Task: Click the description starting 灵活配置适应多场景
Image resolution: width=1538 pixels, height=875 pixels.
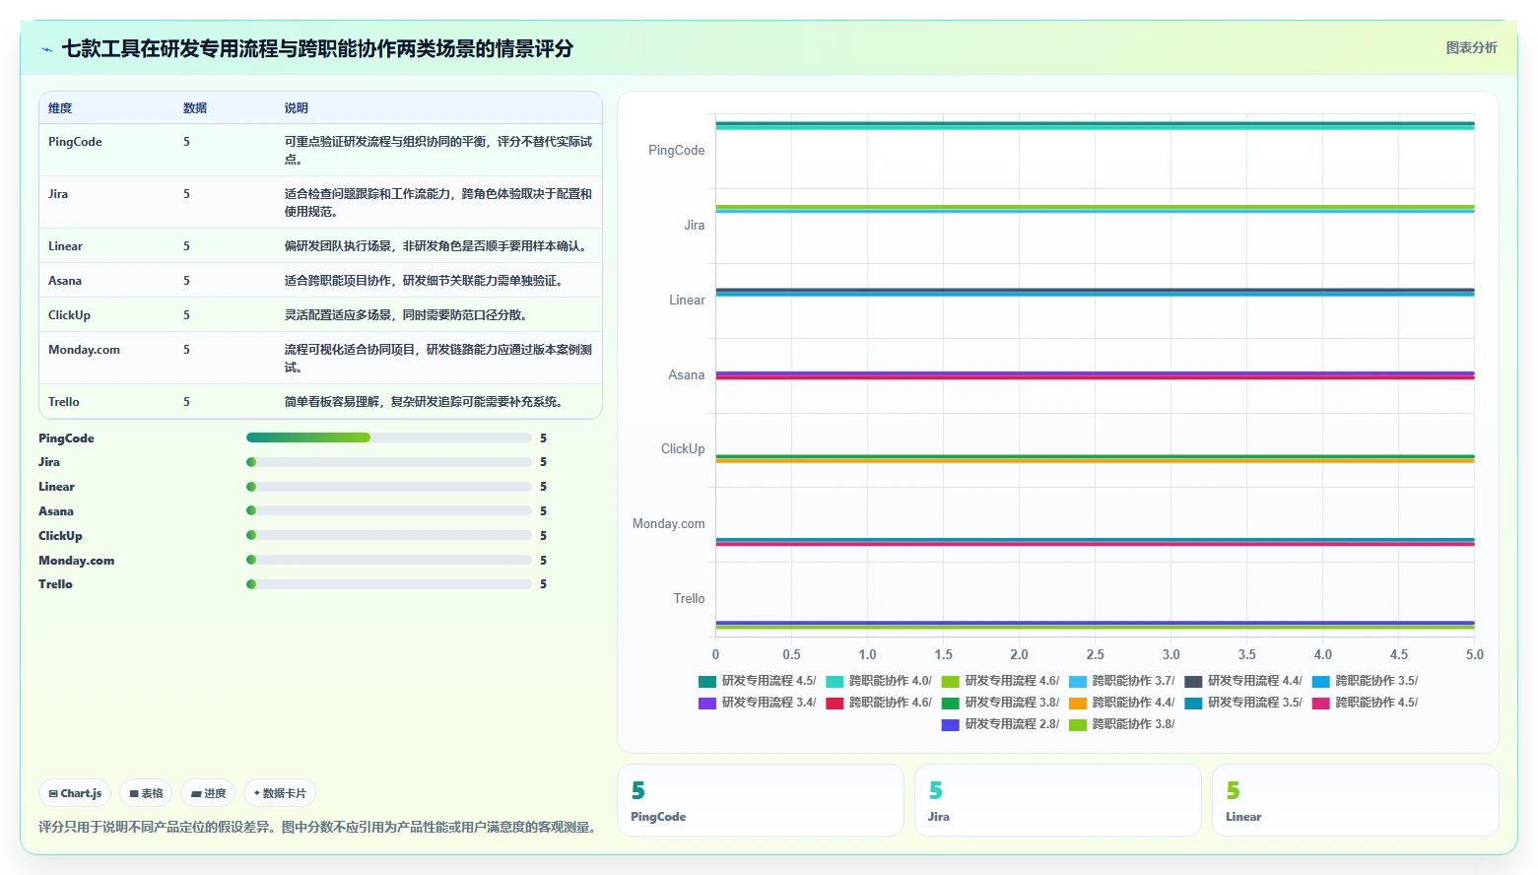Action: 408,315
